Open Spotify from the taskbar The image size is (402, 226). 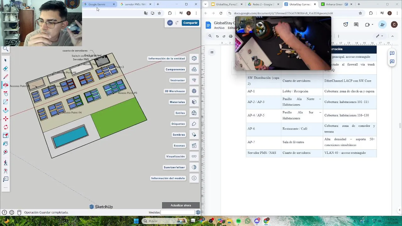[239, 221]
